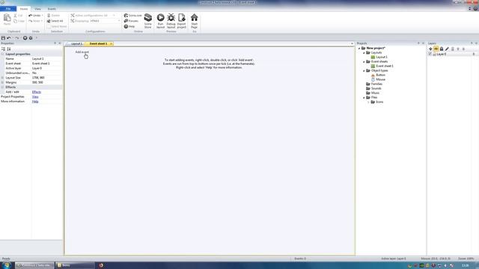Toggle the Layer 0 visibility checkbox

430,54
